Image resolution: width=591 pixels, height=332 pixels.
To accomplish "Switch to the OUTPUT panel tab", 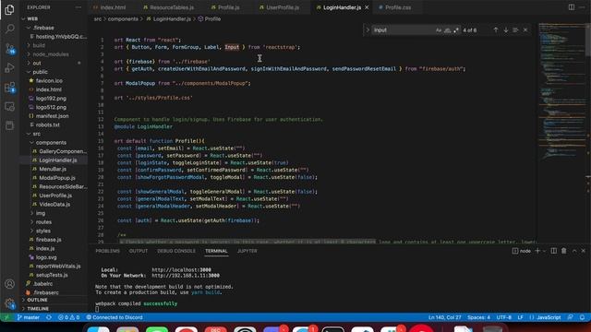I will [x=139, y=251].
